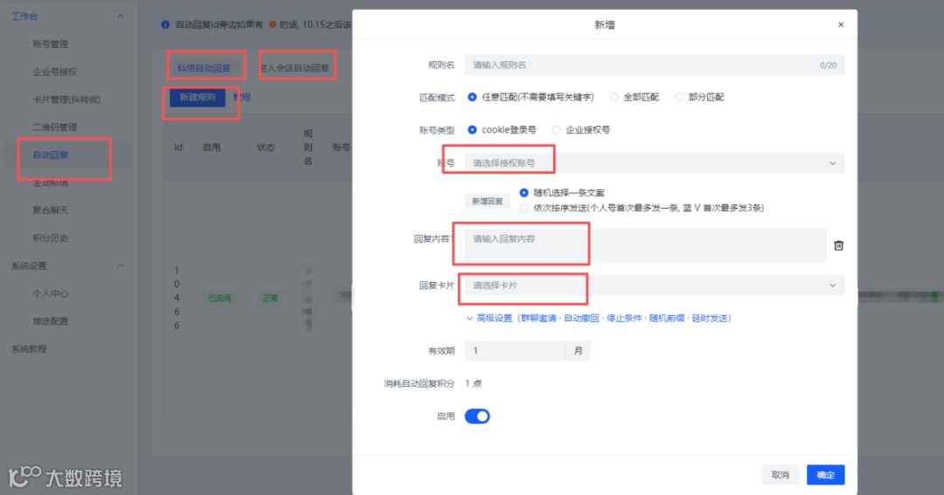Click the 新建规则 button
Image resolution: width=944 pixels, height=495 pixels.
tap(198, 97)
